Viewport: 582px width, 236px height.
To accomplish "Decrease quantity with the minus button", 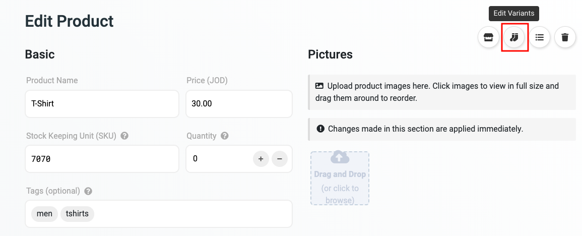I will pyautogui.click(x=280, y=159).
